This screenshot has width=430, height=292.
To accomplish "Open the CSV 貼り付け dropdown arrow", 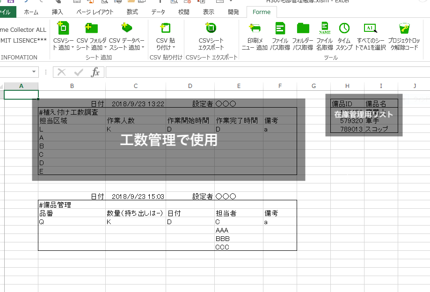I will coord(174,47).
